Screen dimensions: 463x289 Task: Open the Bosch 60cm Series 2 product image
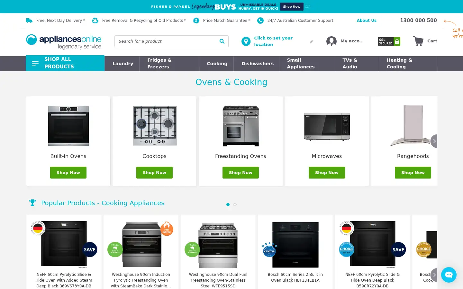[x=295, y=245]
